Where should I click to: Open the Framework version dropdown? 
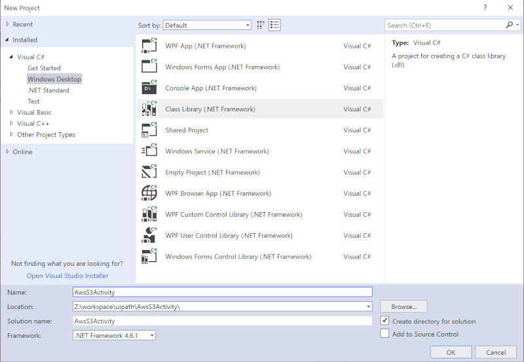(x=115, y=335)
